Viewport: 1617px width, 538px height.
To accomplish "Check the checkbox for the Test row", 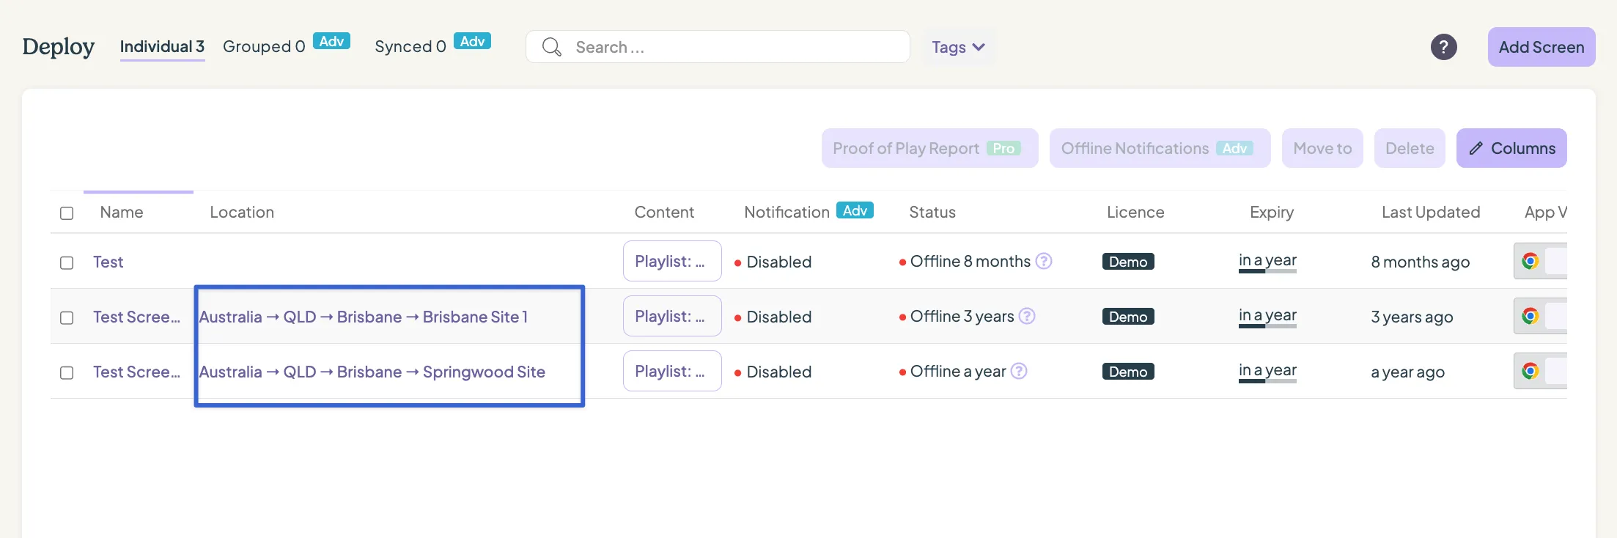I will point(67,262).
